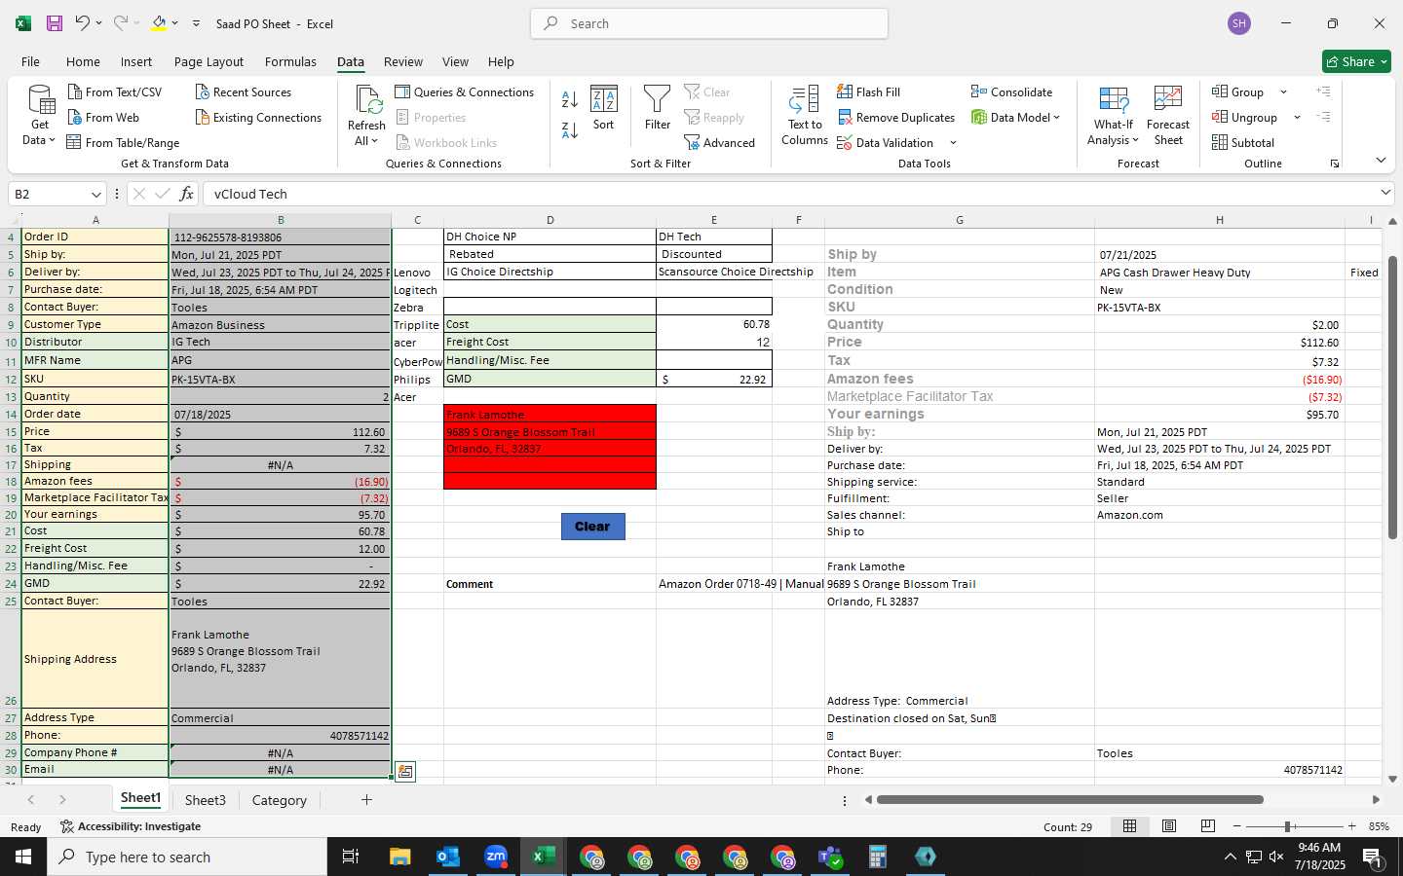Switch to Page Layout view icon
The image size is (1403, 876).
(x=1169, y=826)
